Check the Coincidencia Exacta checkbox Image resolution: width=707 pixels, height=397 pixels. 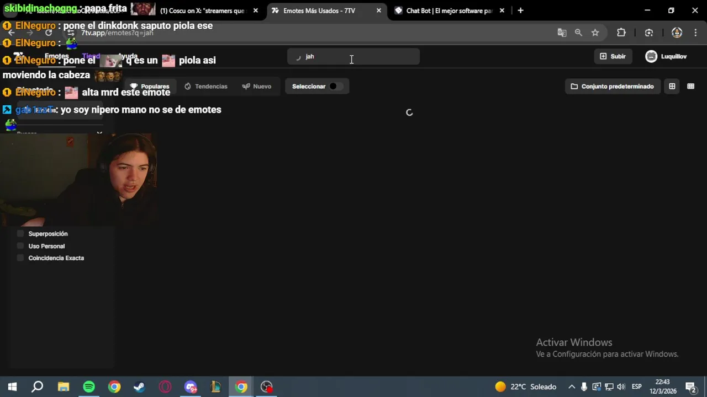20,258
